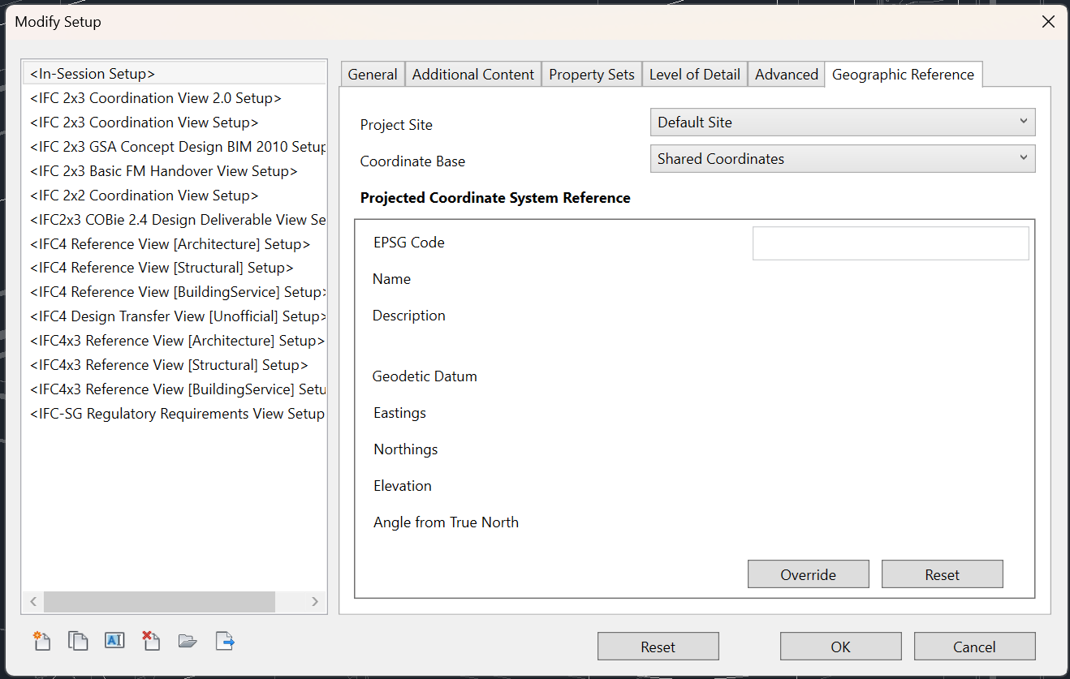This screenshot has width=1070, height=679.
Task: Pick <IFC4x3 Reference View [Architecture] Setup>
Action: (x=175, y=341)
